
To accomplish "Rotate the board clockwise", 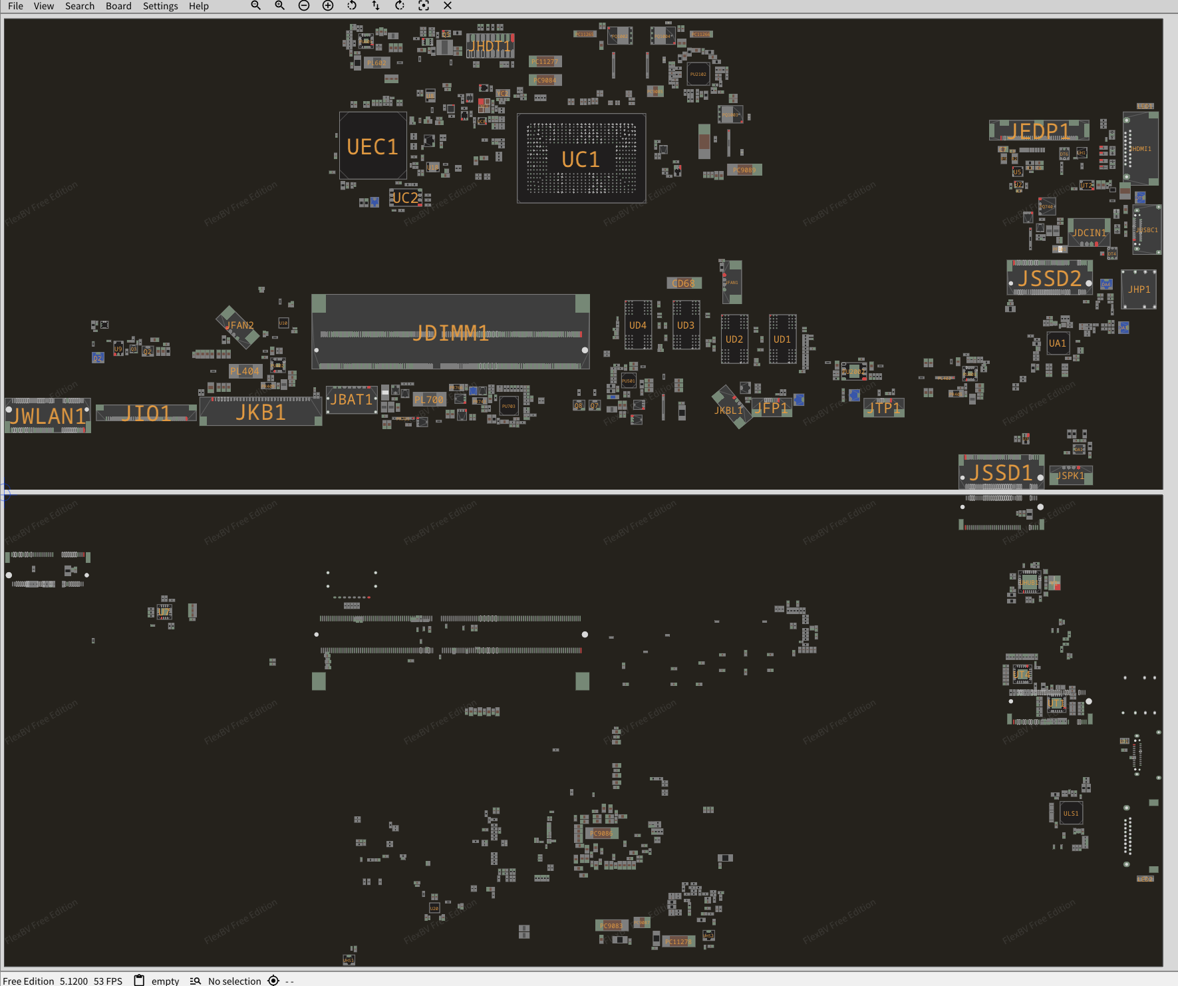I will point(400,6).
